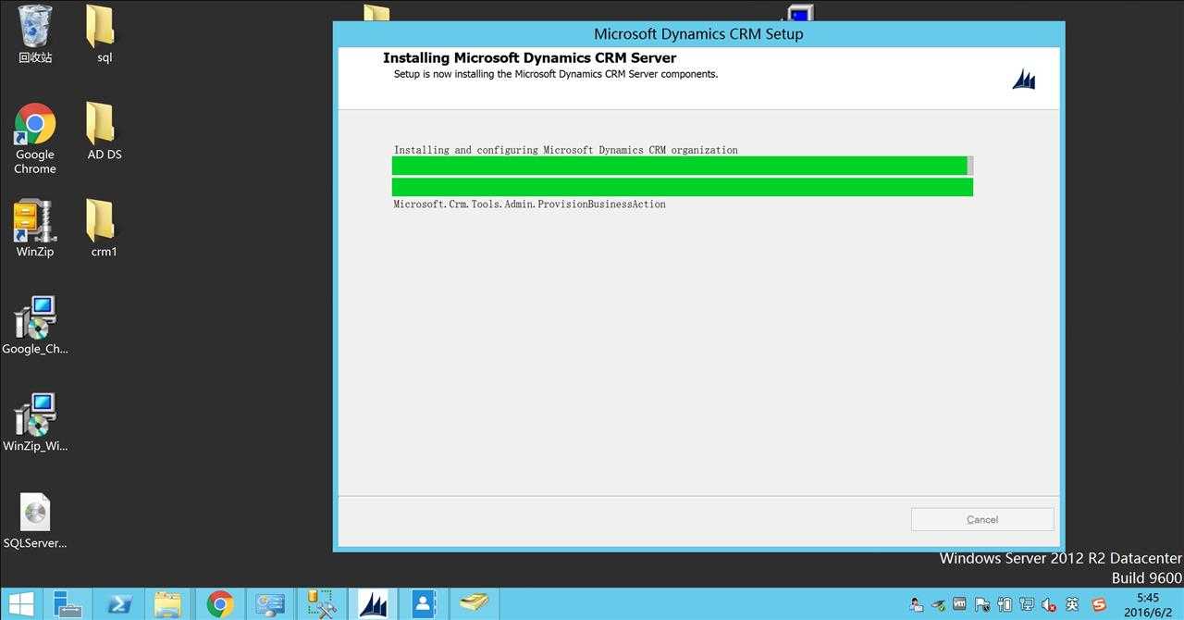This screenshot has height=620, width=1184.
Task: Open the blue contacts book taskbar icon
Action: click(x=424, y=604)
